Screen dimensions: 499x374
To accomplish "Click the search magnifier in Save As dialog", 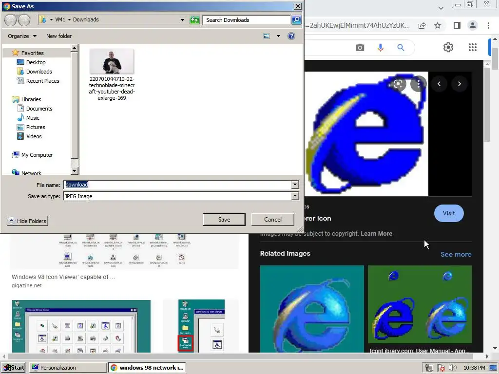I will click(296, 19).
